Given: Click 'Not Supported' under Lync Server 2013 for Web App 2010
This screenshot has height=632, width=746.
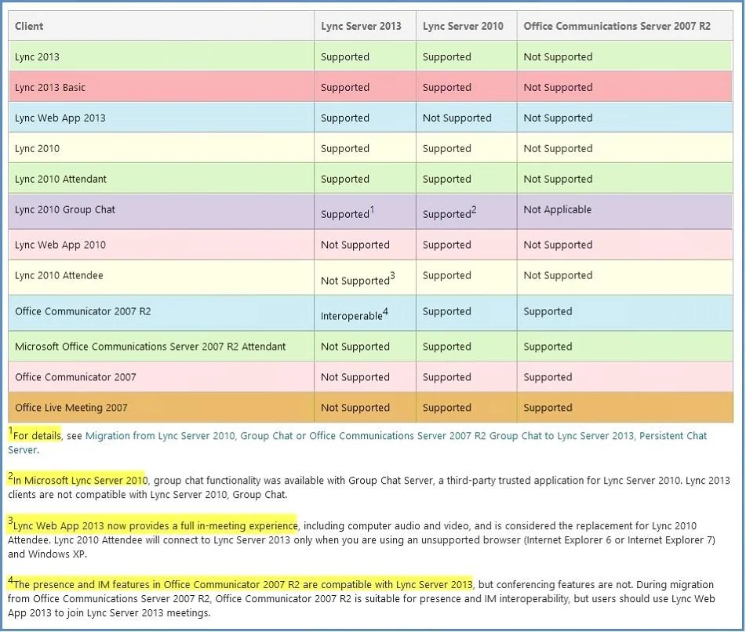Looking at the screenshot, I should (x=365, y=245).
